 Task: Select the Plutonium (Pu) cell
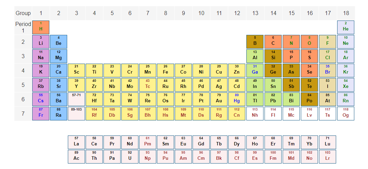click(x=165, y=157)
